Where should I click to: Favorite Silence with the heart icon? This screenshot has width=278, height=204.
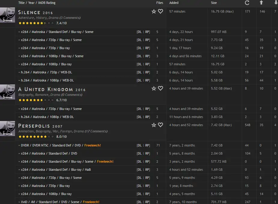(x=160, y=11)
